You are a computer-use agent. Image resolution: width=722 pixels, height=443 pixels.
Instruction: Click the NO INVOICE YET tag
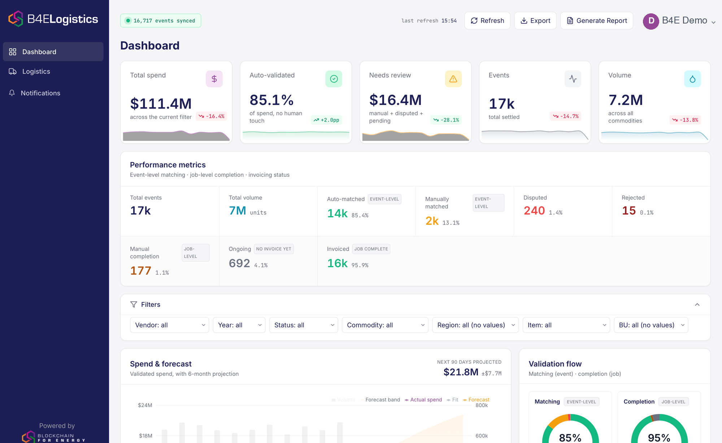[x=274, y=249]
